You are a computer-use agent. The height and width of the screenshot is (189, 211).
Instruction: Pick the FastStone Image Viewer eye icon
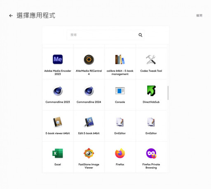point(89,153)
